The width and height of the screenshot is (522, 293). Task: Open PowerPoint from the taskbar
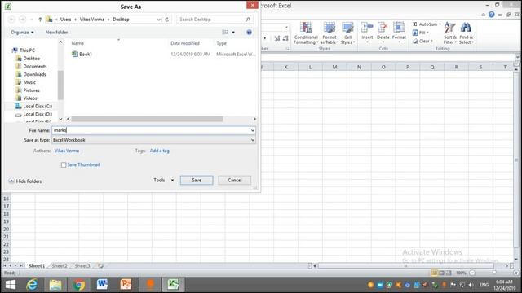pyautogui.click(x=126, y=285)
